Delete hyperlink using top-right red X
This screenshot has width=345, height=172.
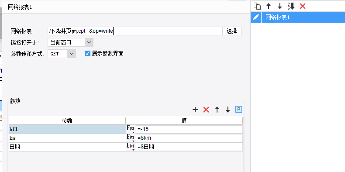tap(303, 6)
